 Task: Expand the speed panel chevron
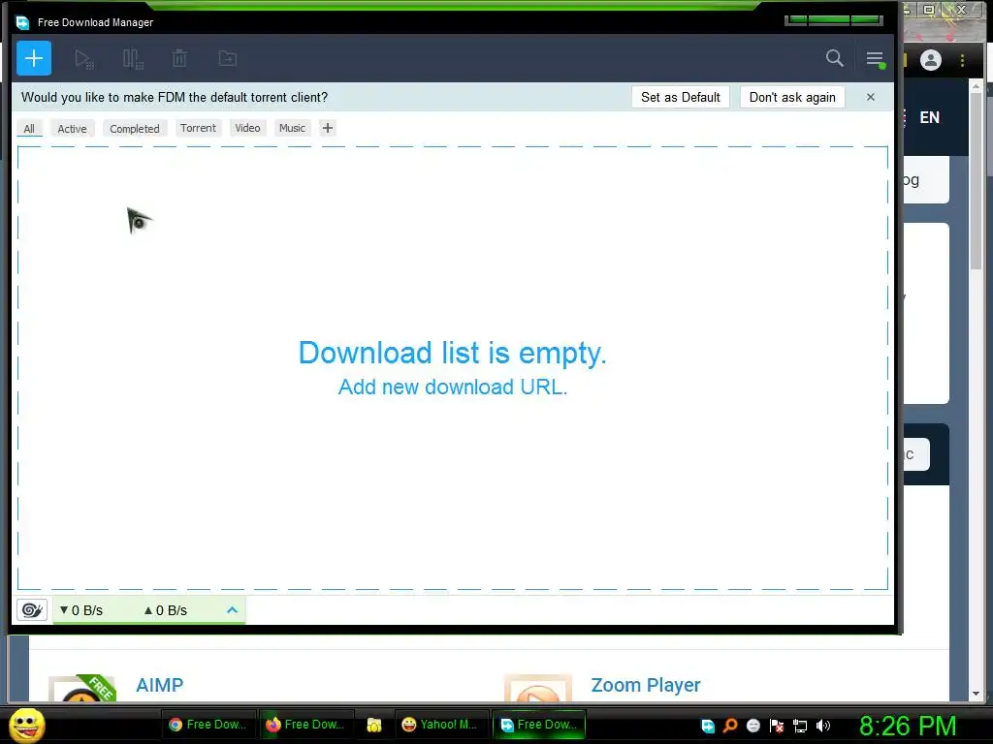pos(232,610)
